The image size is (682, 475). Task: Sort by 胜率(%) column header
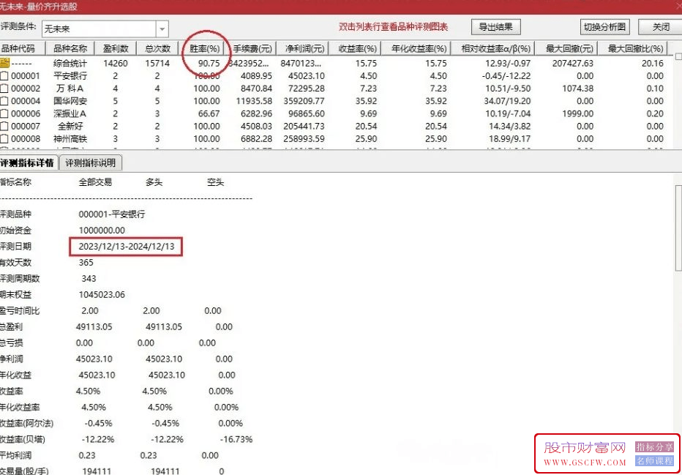tap(204, 48)
